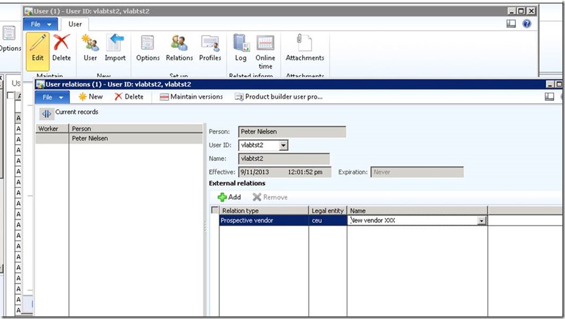Open user Profiles in the ribbon

[210, 44]
